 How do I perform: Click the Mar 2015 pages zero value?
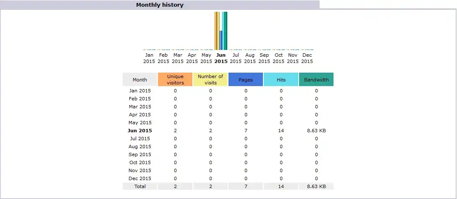246,107
